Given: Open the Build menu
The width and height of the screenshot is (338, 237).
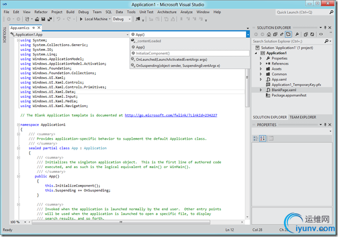Looking at the screenshot, I should click(x=70, y=12).
